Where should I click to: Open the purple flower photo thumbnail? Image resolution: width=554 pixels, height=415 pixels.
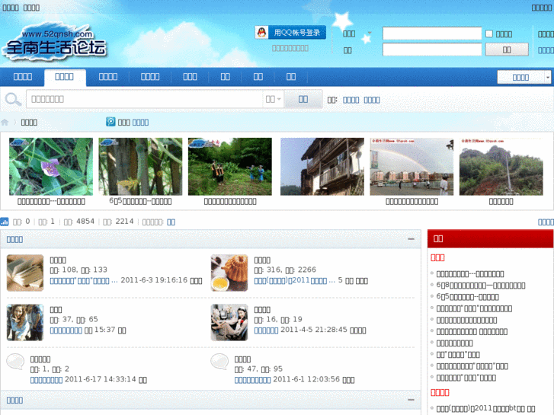tap(51, 167)
